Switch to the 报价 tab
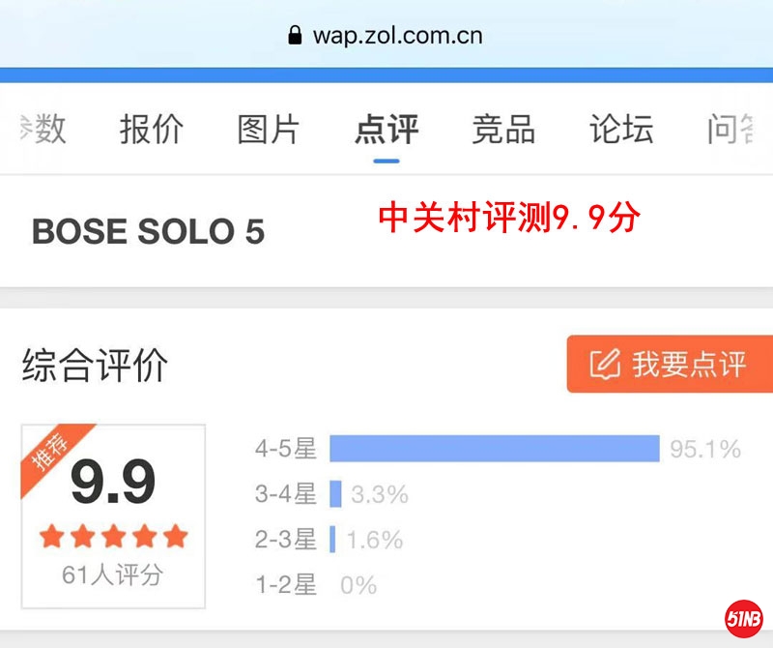Viewport: 773px width, 648px height. tap(152, 129)
